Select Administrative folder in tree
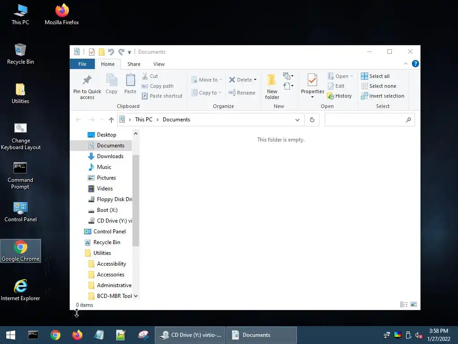 point(110,285)
